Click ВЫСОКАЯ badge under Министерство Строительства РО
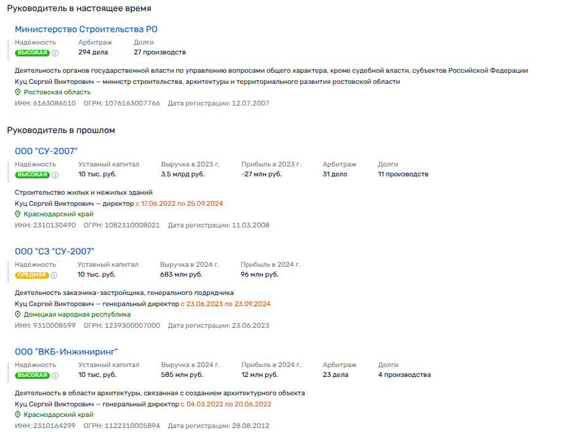This screenshot has height=432, width=570. coord(32,52)
